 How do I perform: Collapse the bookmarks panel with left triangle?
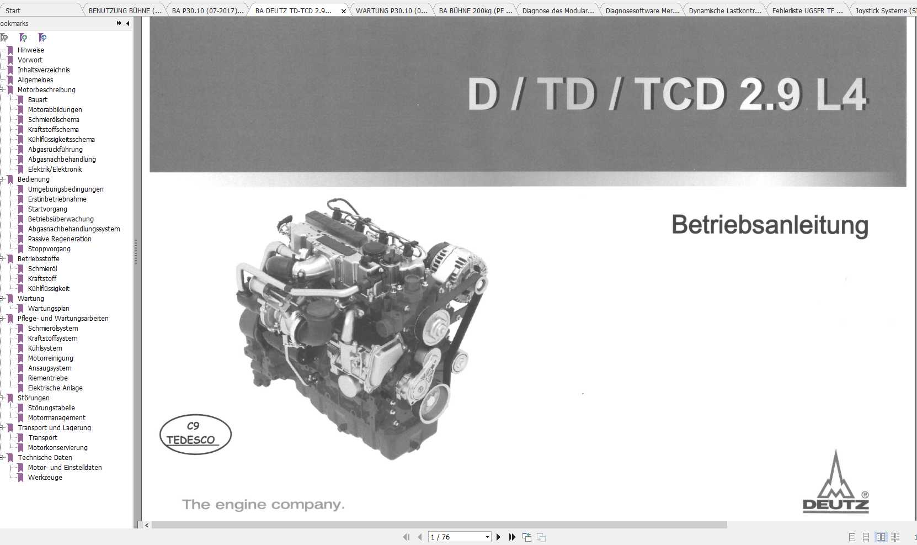[128, 23]
